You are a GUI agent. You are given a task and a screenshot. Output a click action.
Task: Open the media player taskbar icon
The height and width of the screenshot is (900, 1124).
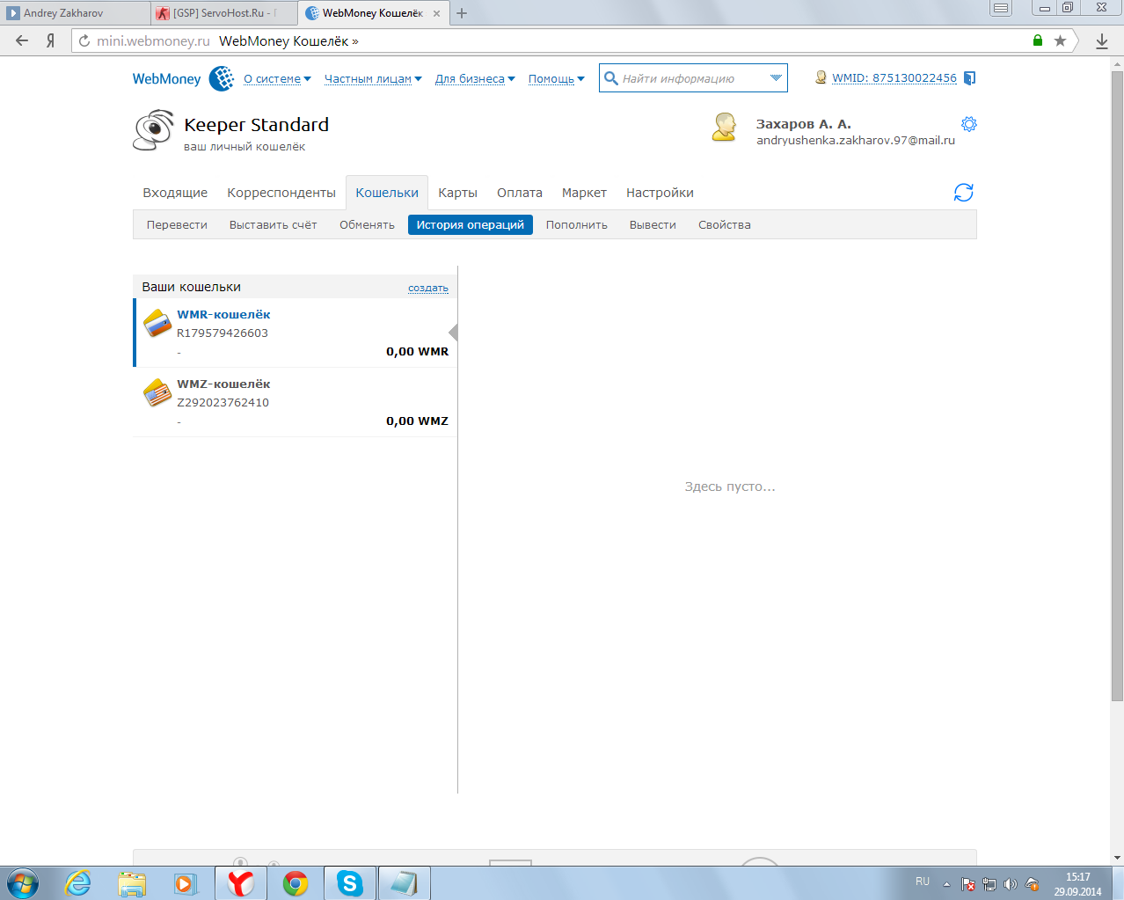(x=185, y=883)
